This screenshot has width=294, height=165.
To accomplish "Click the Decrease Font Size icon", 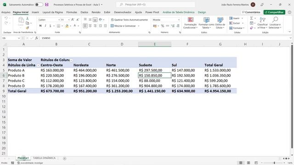I will point(78,20).
